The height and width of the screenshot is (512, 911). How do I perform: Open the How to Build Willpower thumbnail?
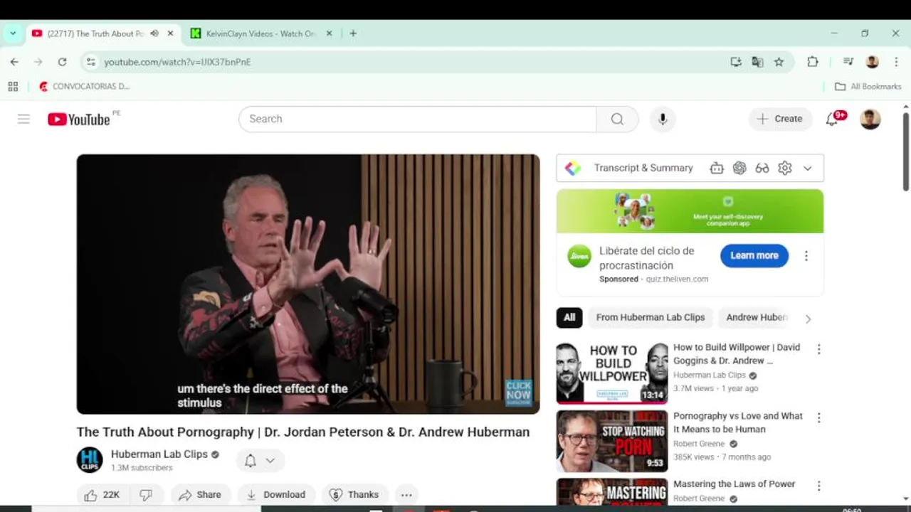[x=612, y=373]
